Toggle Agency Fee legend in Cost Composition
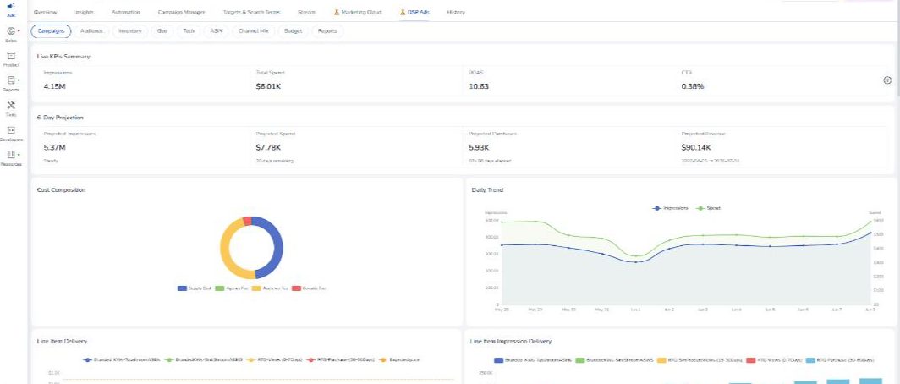900x384 pixels. [x=231, y=288]
